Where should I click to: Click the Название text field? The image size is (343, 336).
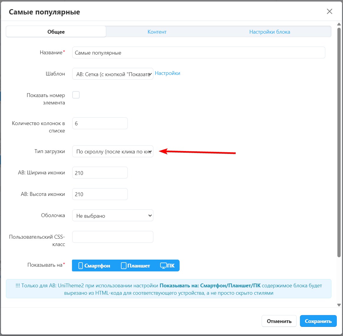(x=198, y=53)
